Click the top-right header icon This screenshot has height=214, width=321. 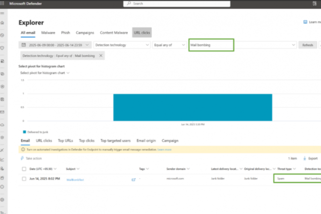pyautogui.click(x=315, y=3)
